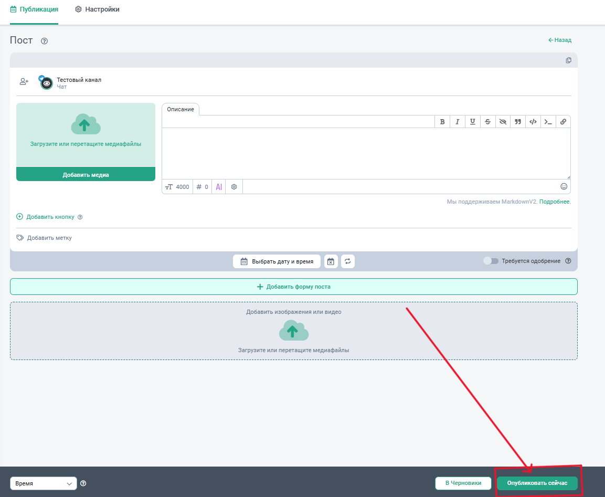Open Выбрать дату и время picker
The height and width of the screenshot is (497, 605).
click(277, 261)
